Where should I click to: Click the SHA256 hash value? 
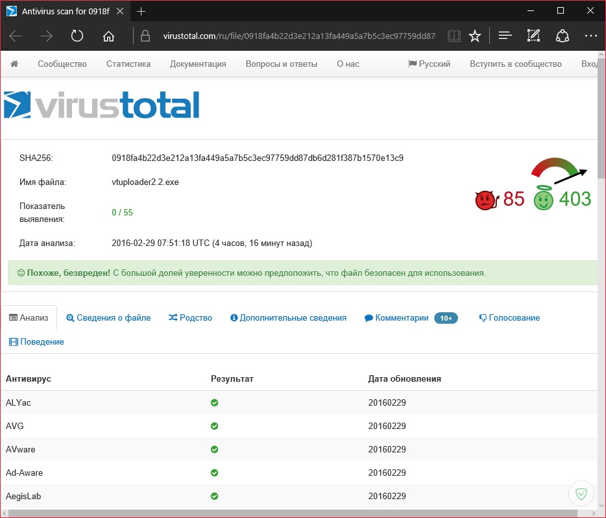(258, 158)
